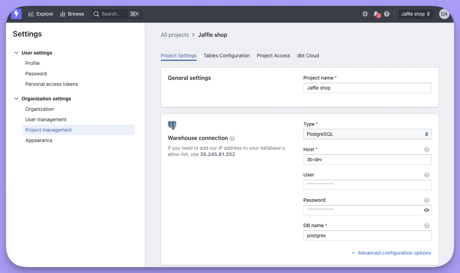Open help tooltip beside the Host field
Image resolution: width=460 pixels, height=273 pixels.
click(427, 149)
